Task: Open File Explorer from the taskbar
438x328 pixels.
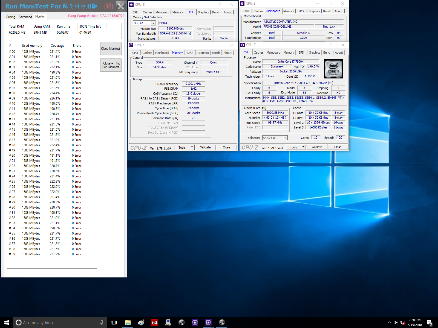Action: pyautogui.click(x=128, y=323)
